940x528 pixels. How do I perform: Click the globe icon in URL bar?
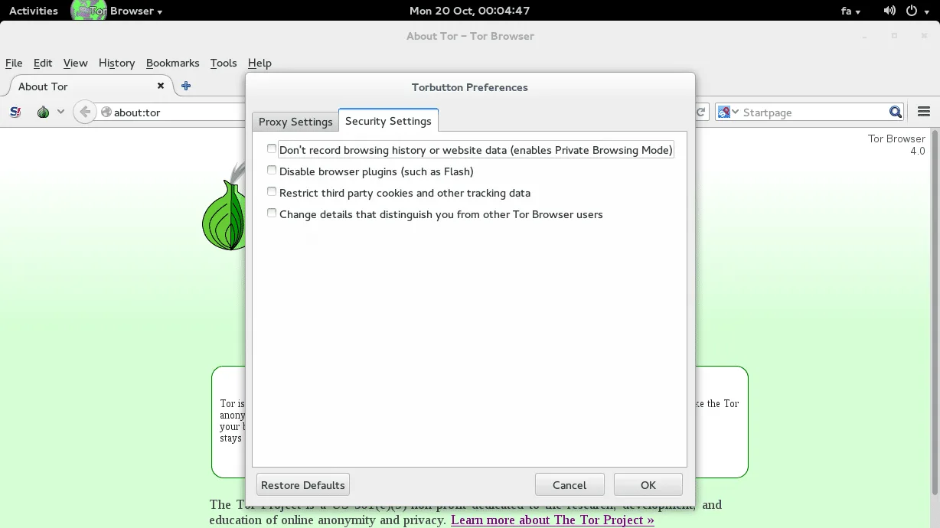point(106,112)
